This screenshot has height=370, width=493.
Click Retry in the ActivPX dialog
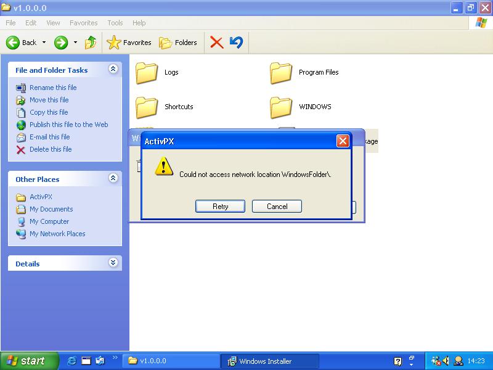[x=220, y=207]
